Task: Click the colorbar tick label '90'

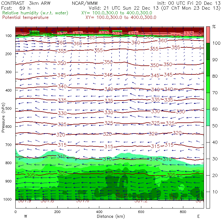Action: point(215,60)
